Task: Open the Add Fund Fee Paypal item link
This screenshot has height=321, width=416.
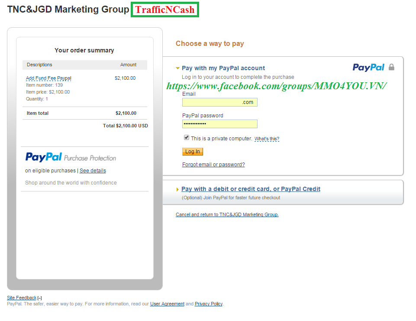Action: 48,78
